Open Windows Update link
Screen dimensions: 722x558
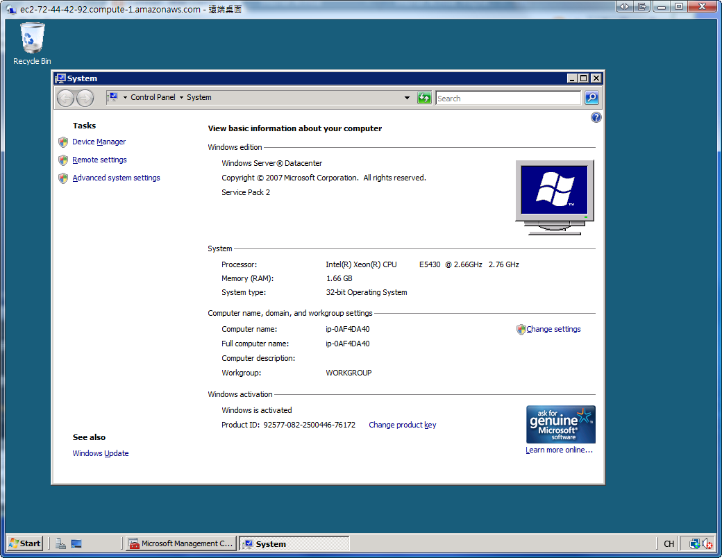(101, 453)
